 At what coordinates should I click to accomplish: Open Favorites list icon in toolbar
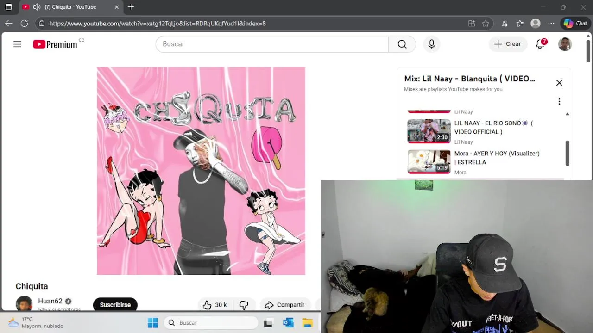click(520, 23)
